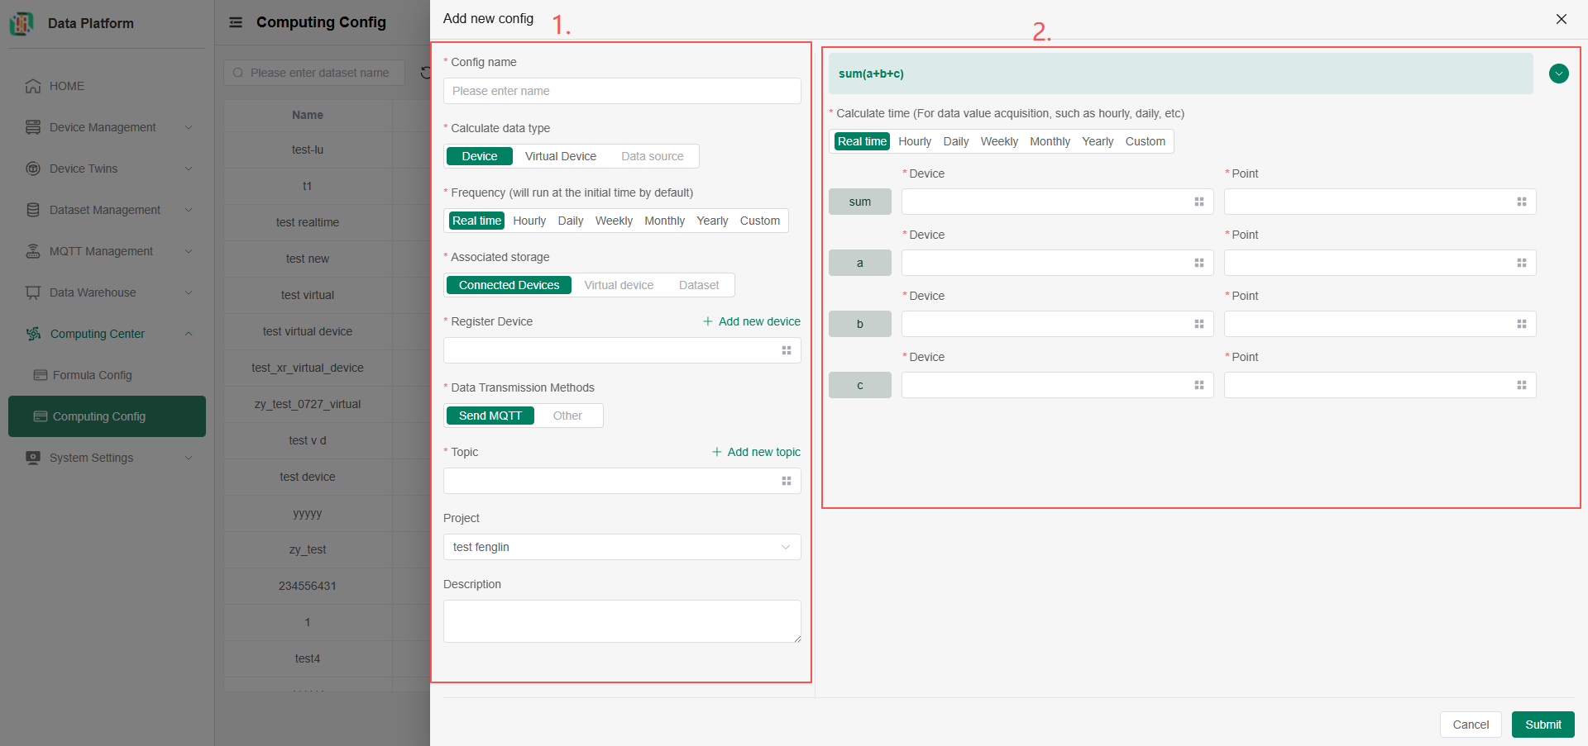Open Formula Config menu item
The width and height of the screenshot is (1588, 746).
pyautogui.click(x=92, y=375)
